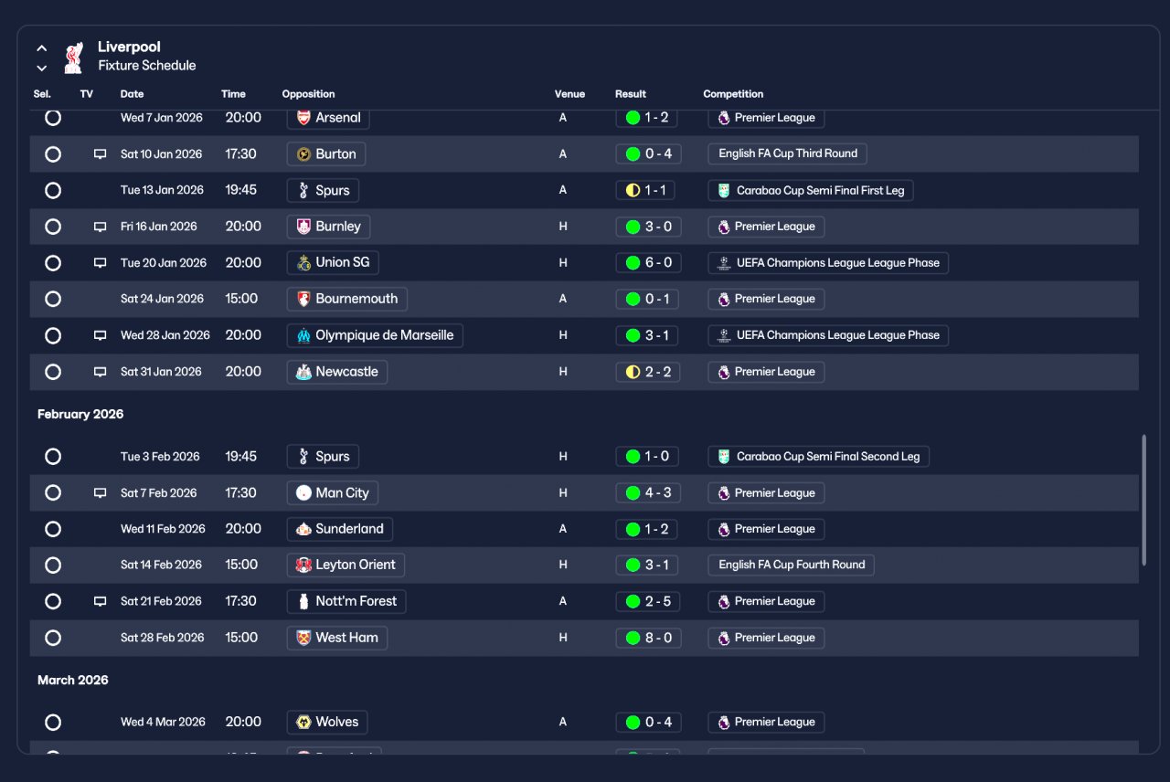Sort by the Opposition column header
The width and height of the screenshot is (1170, 782).
click(x=308, y=94)
